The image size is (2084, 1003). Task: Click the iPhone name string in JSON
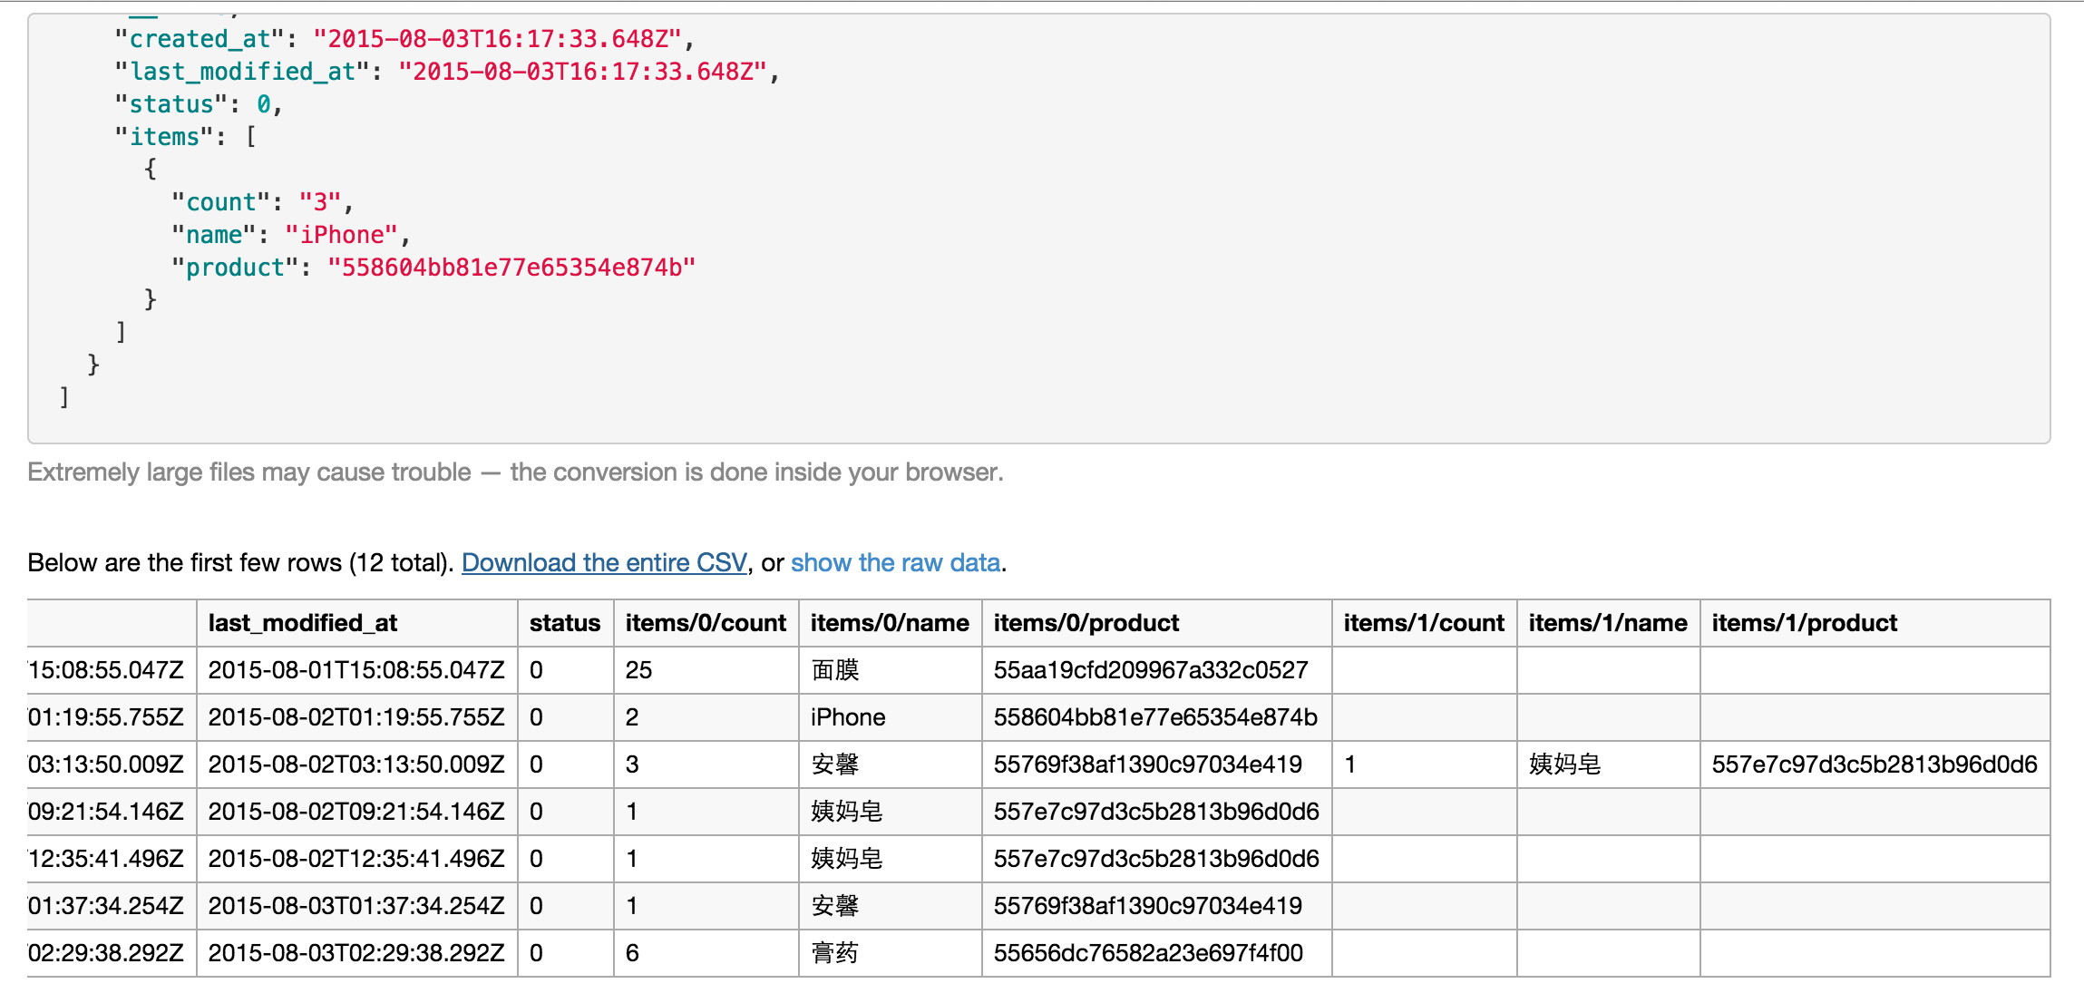pos(342,235)
